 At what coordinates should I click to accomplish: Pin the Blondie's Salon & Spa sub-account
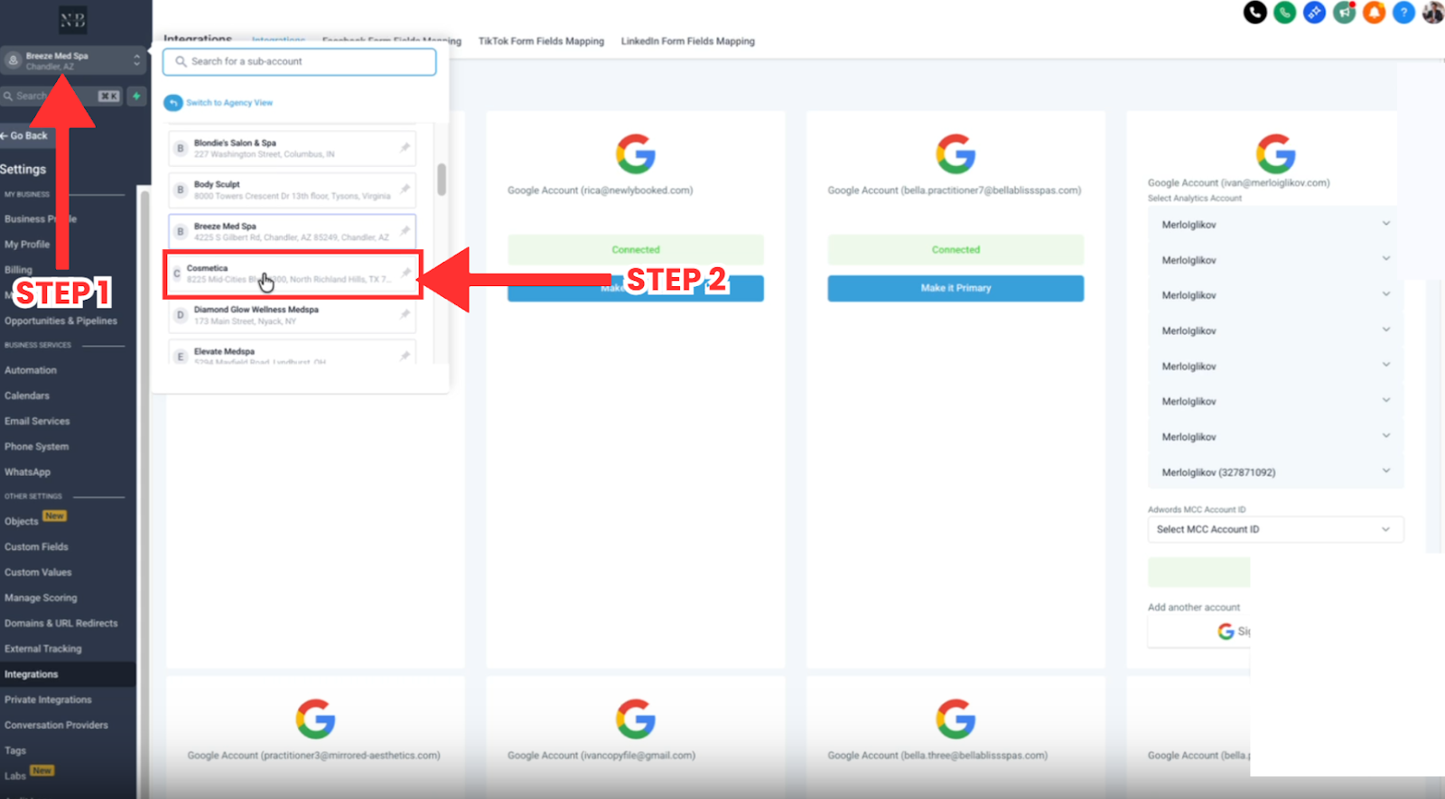pyautogui.click(x=405, y=148)
